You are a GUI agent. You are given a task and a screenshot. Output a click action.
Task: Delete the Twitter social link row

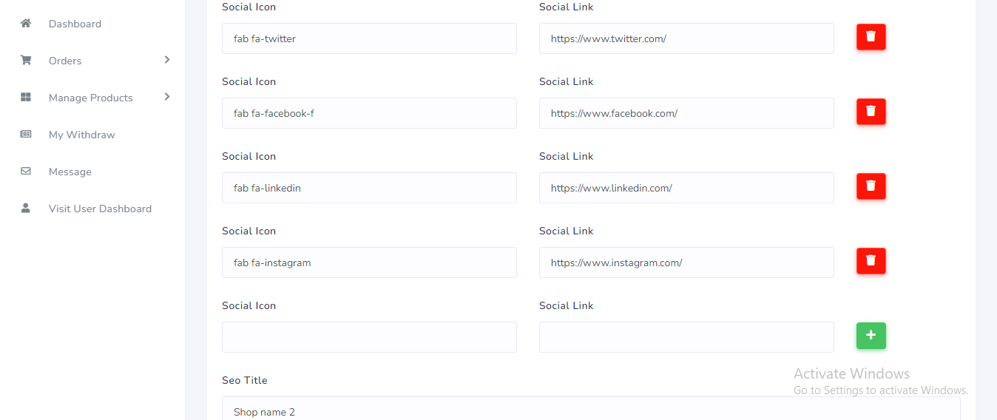[x=871, y=37]
